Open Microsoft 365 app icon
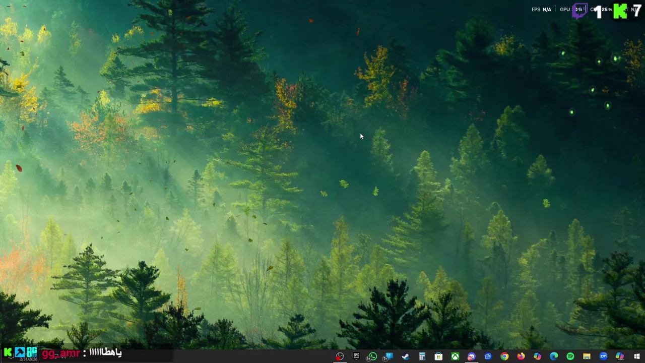This screenshot has height=363, width=645. (x=620, y=356)
